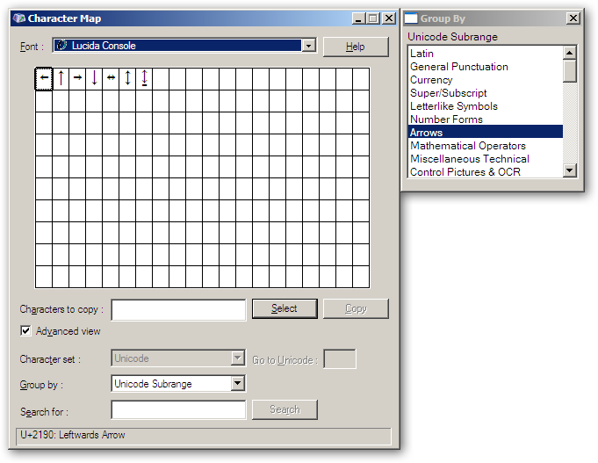Select Latin in Unicode Subrange list

coord(485,54)
